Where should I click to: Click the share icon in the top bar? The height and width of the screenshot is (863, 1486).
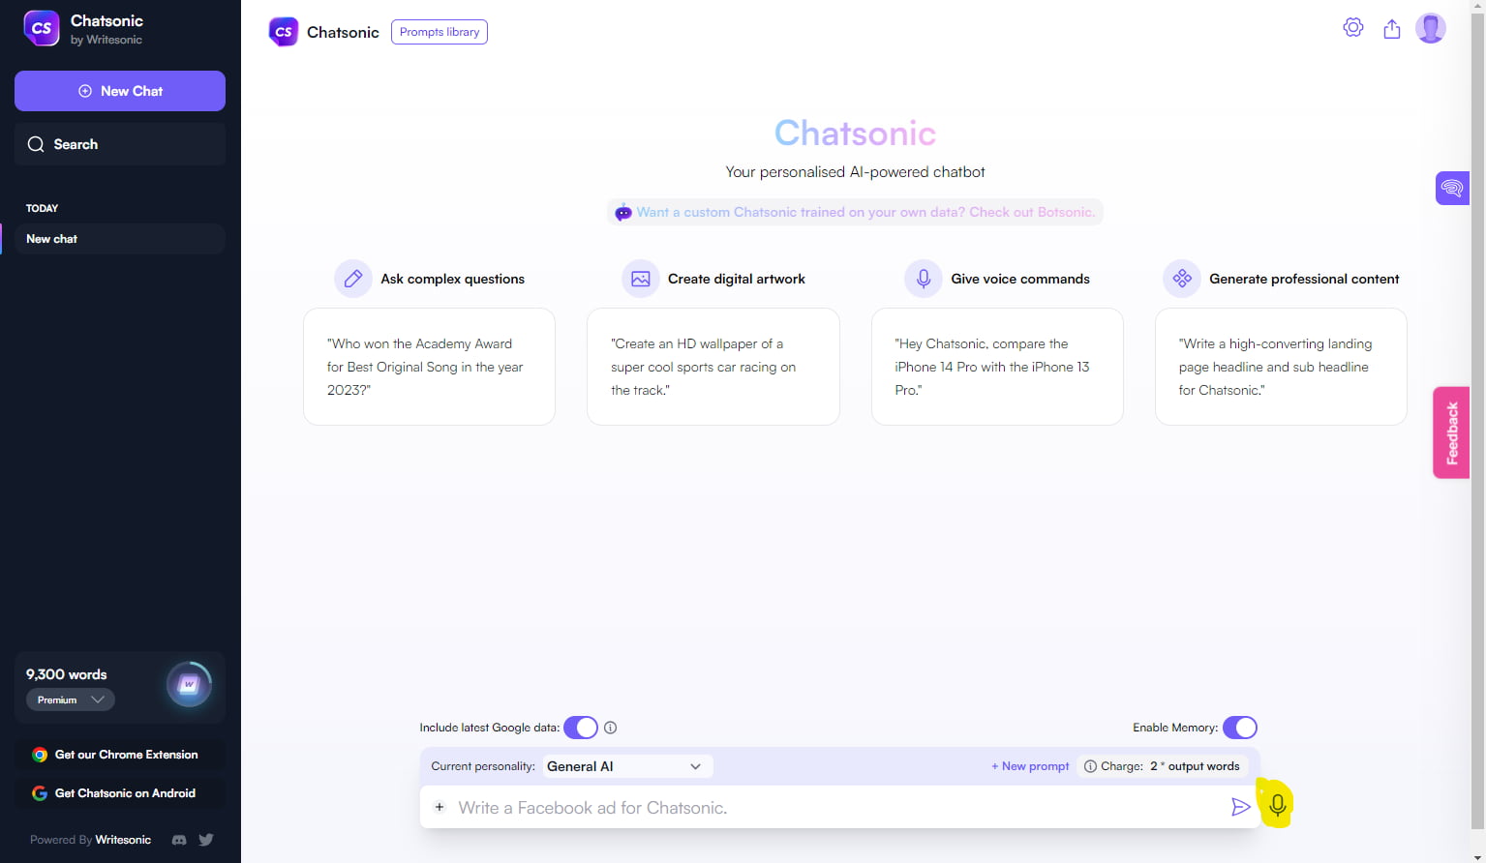point(1391,28)
